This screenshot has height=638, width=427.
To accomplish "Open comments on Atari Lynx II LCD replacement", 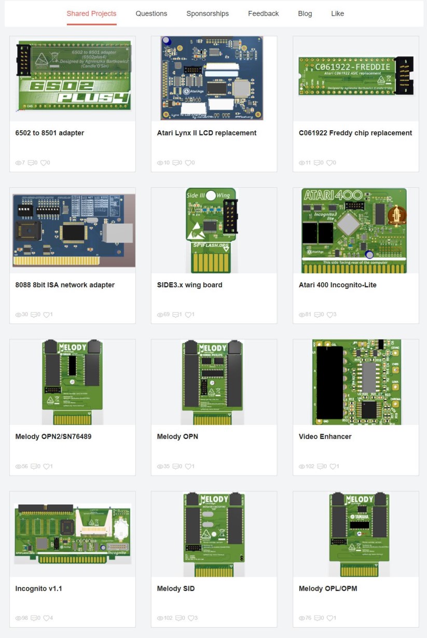I will 175,162.
